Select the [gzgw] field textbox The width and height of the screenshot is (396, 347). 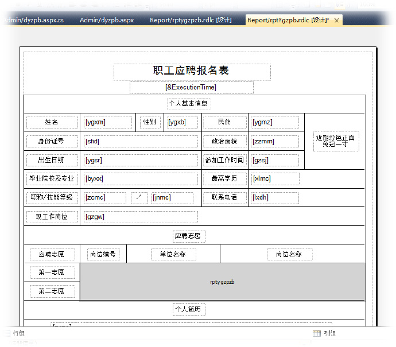click(141, 217)
